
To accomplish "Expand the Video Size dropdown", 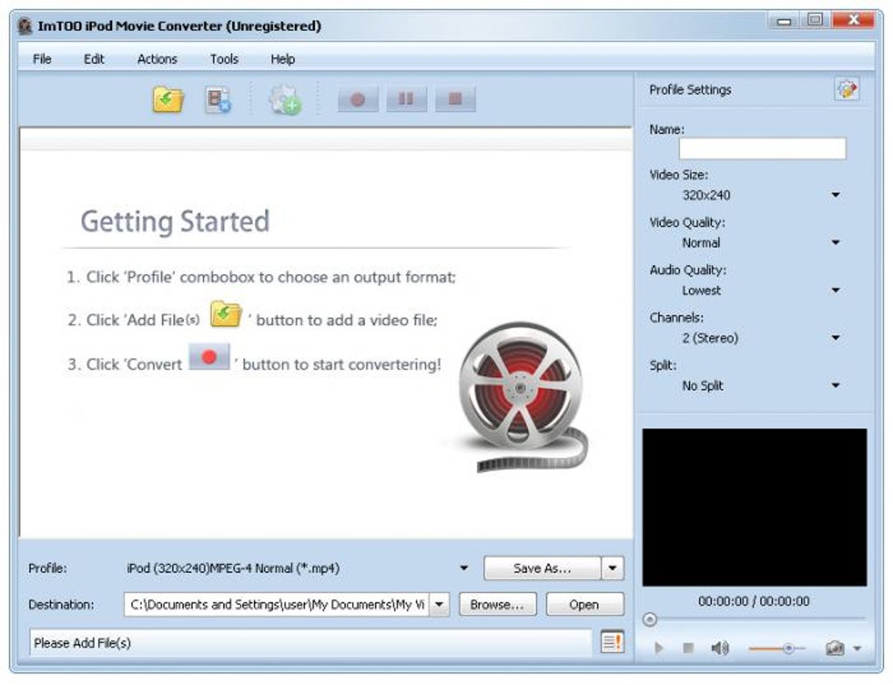I will point(835,194).
